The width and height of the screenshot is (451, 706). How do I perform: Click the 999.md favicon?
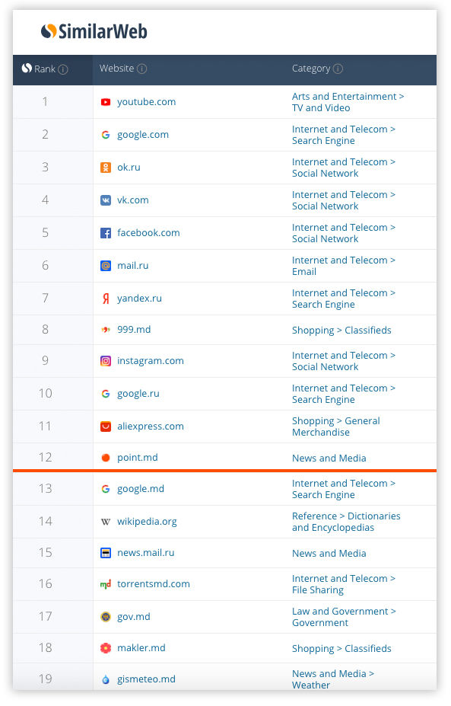106,330
